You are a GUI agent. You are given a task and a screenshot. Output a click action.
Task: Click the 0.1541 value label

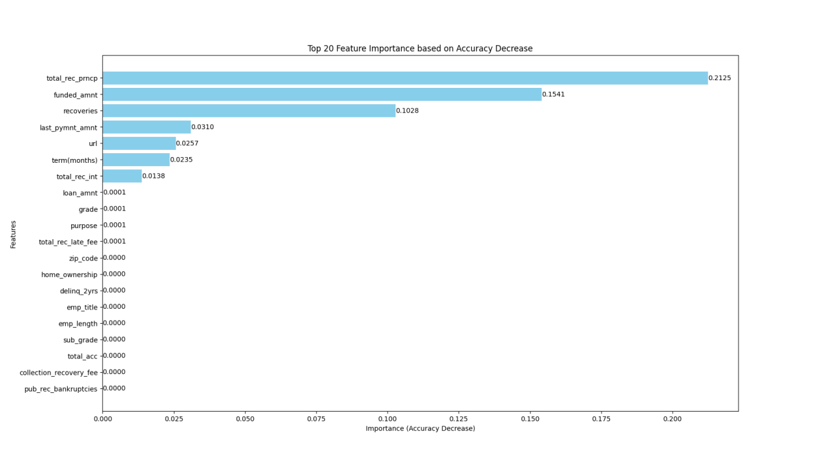pyautogui.click(x=553, y=94)
